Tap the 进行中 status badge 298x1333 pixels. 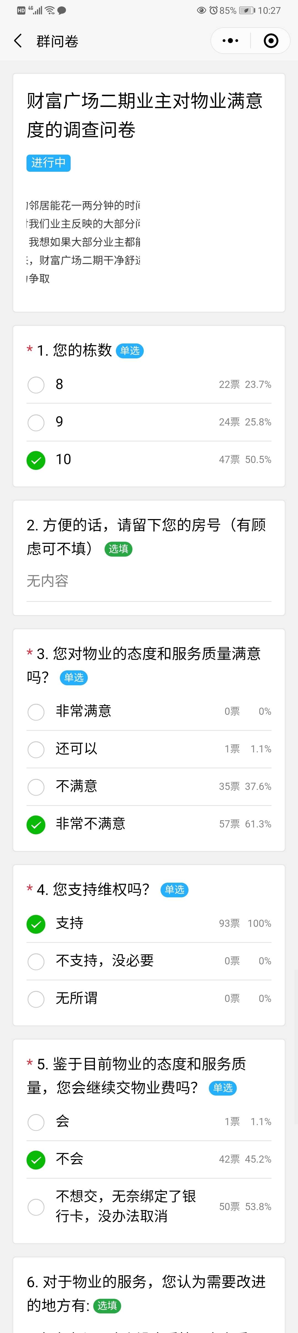(x=48, y=163)
